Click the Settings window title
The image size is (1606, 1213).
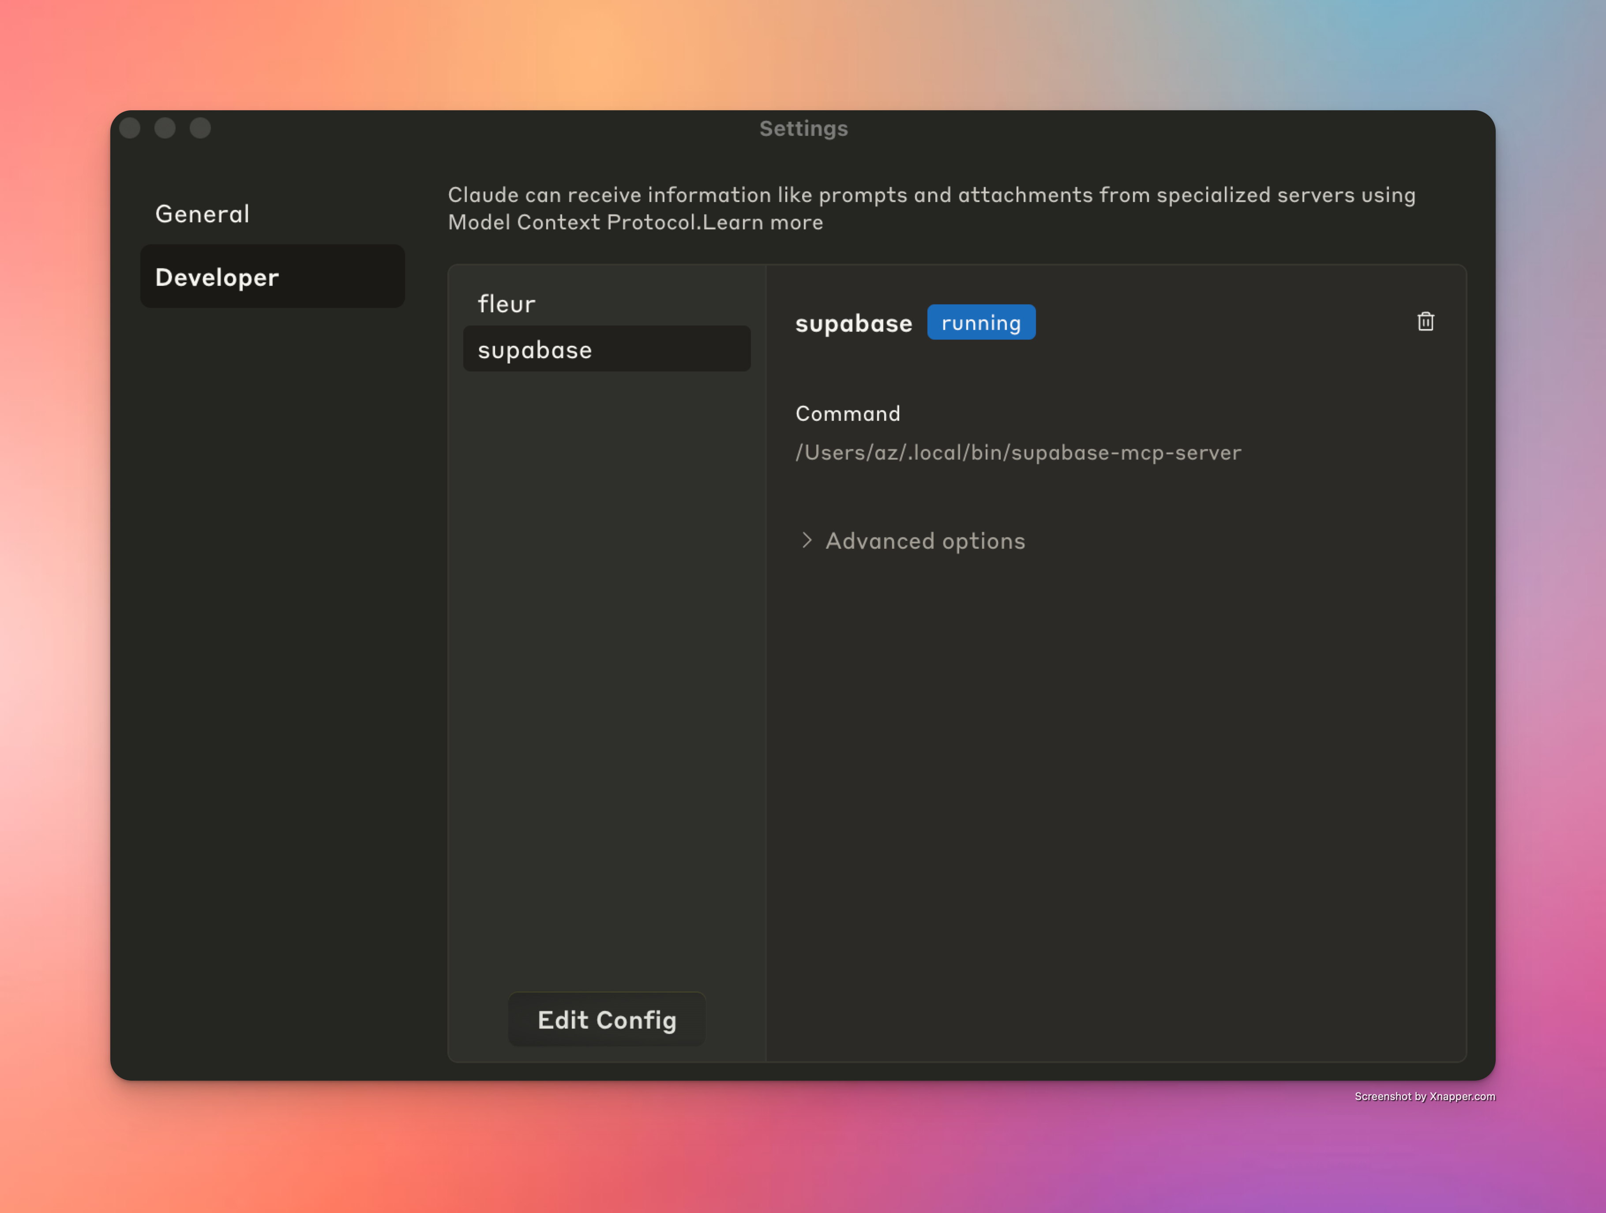[803, 128]
